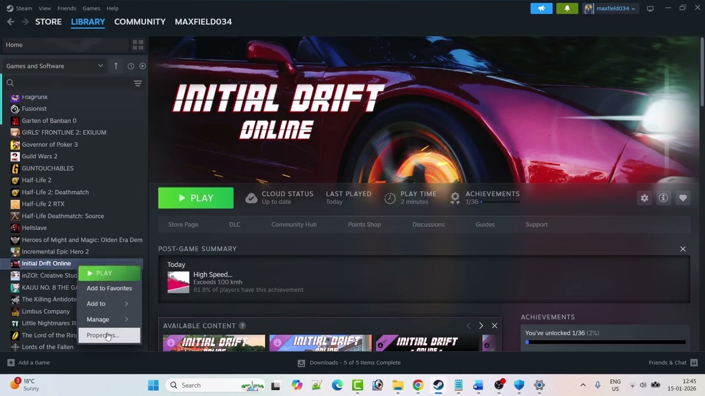Viewport: 705px width, 396px height.
Task: Expand the Games and Software dropdown
Action: click(x=54, y=66)
